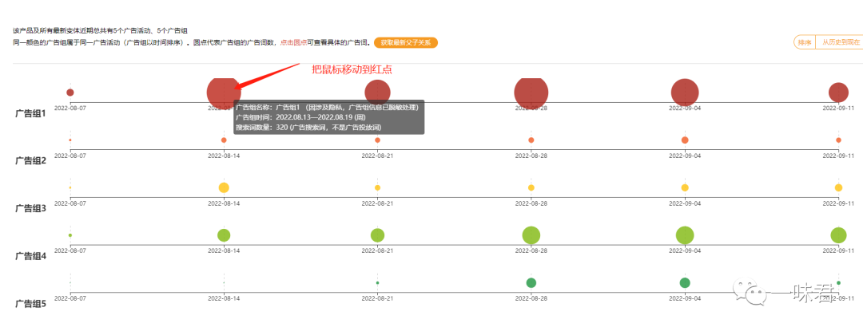
Task: Select 广告组5 dark-green dot on 2022-09-11
Action: [x=838, y=282]
